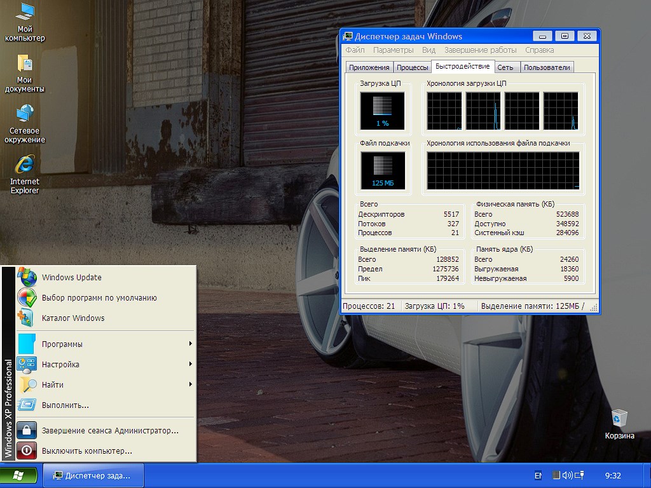Click the Диспетчер задач taskbar button
The width and height of the screenshot is (651, 488).
[93, 475]
